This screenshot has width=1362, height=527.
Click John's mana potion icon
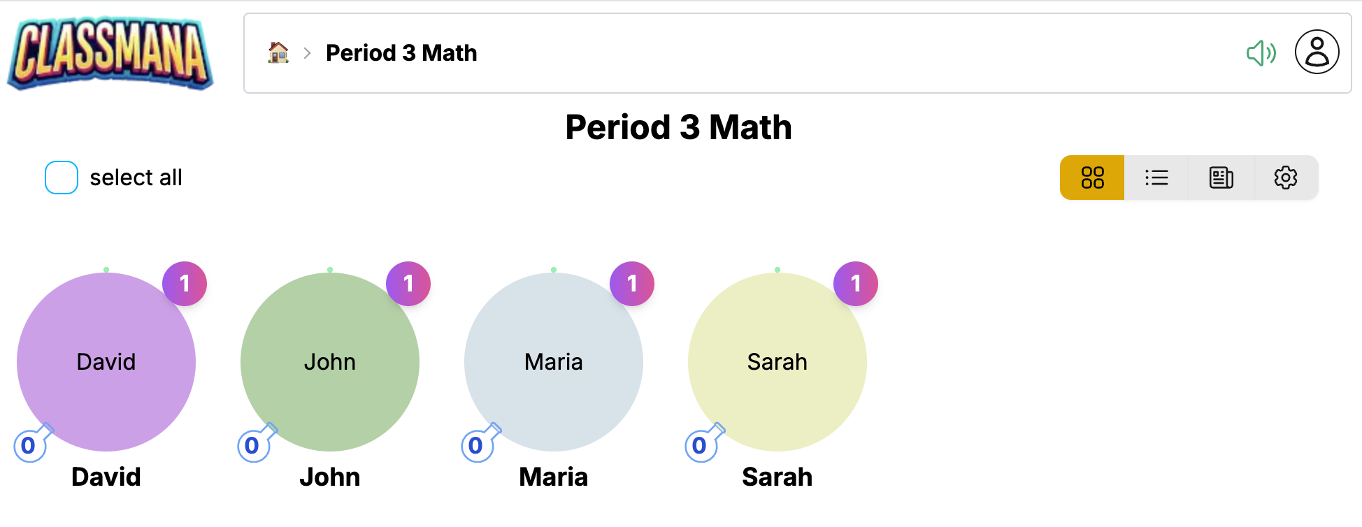coord(255,444)
